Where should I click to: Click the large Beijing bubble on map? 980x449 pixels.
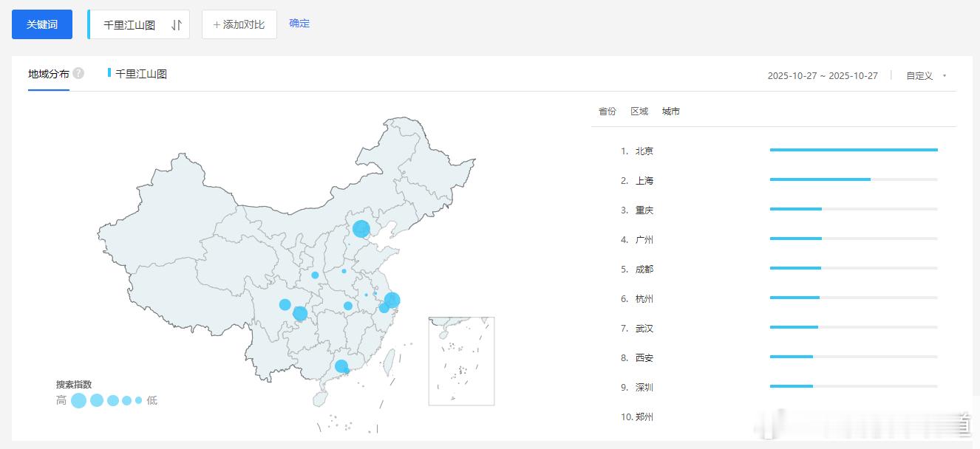[x=361, y=229]
